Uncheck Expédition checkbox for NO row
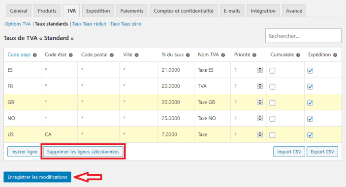Image resolution: width=346 pixels, height=187 pixels. (310, 119)
